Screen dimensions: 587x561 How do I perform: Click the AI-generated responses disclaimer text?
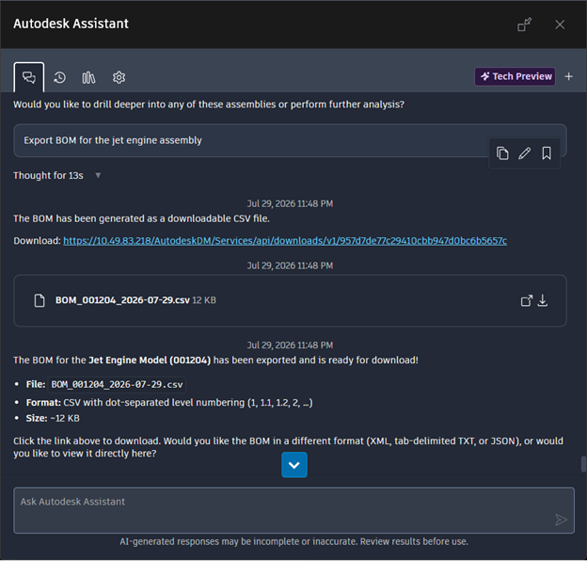[293, 541]
